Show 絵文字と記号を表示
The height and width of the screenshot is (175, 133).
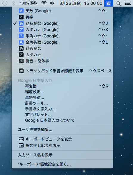click(62, 145)
